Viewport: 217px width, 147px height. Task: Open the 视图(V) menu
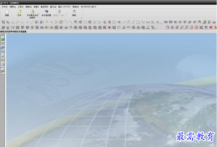click(x=12, y=7)
